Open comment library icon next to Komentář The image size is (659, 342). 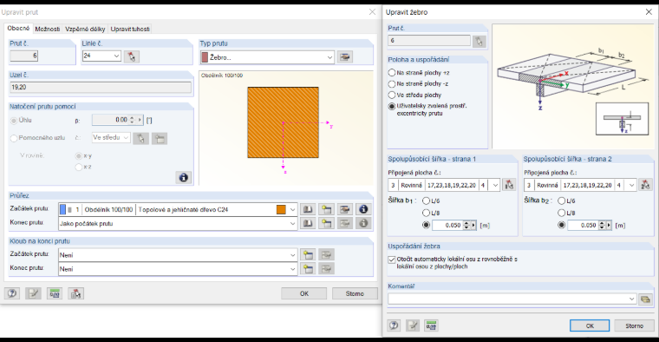(x=645, y=299)
